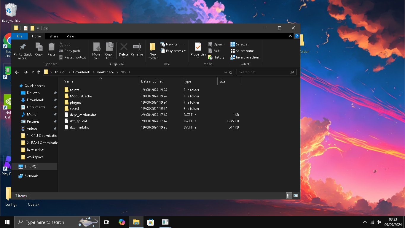Screen dimensions: 405x228
Task: Click the Pin to Quick access icon
Action: pos(23,47)
